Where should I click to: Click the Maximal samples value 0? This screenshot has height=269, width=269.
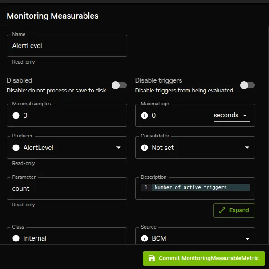pyautogui.click(x=25, y=116)
